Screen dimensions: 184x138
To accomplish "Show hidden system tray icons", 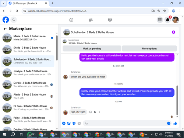I will click(152, 134).
